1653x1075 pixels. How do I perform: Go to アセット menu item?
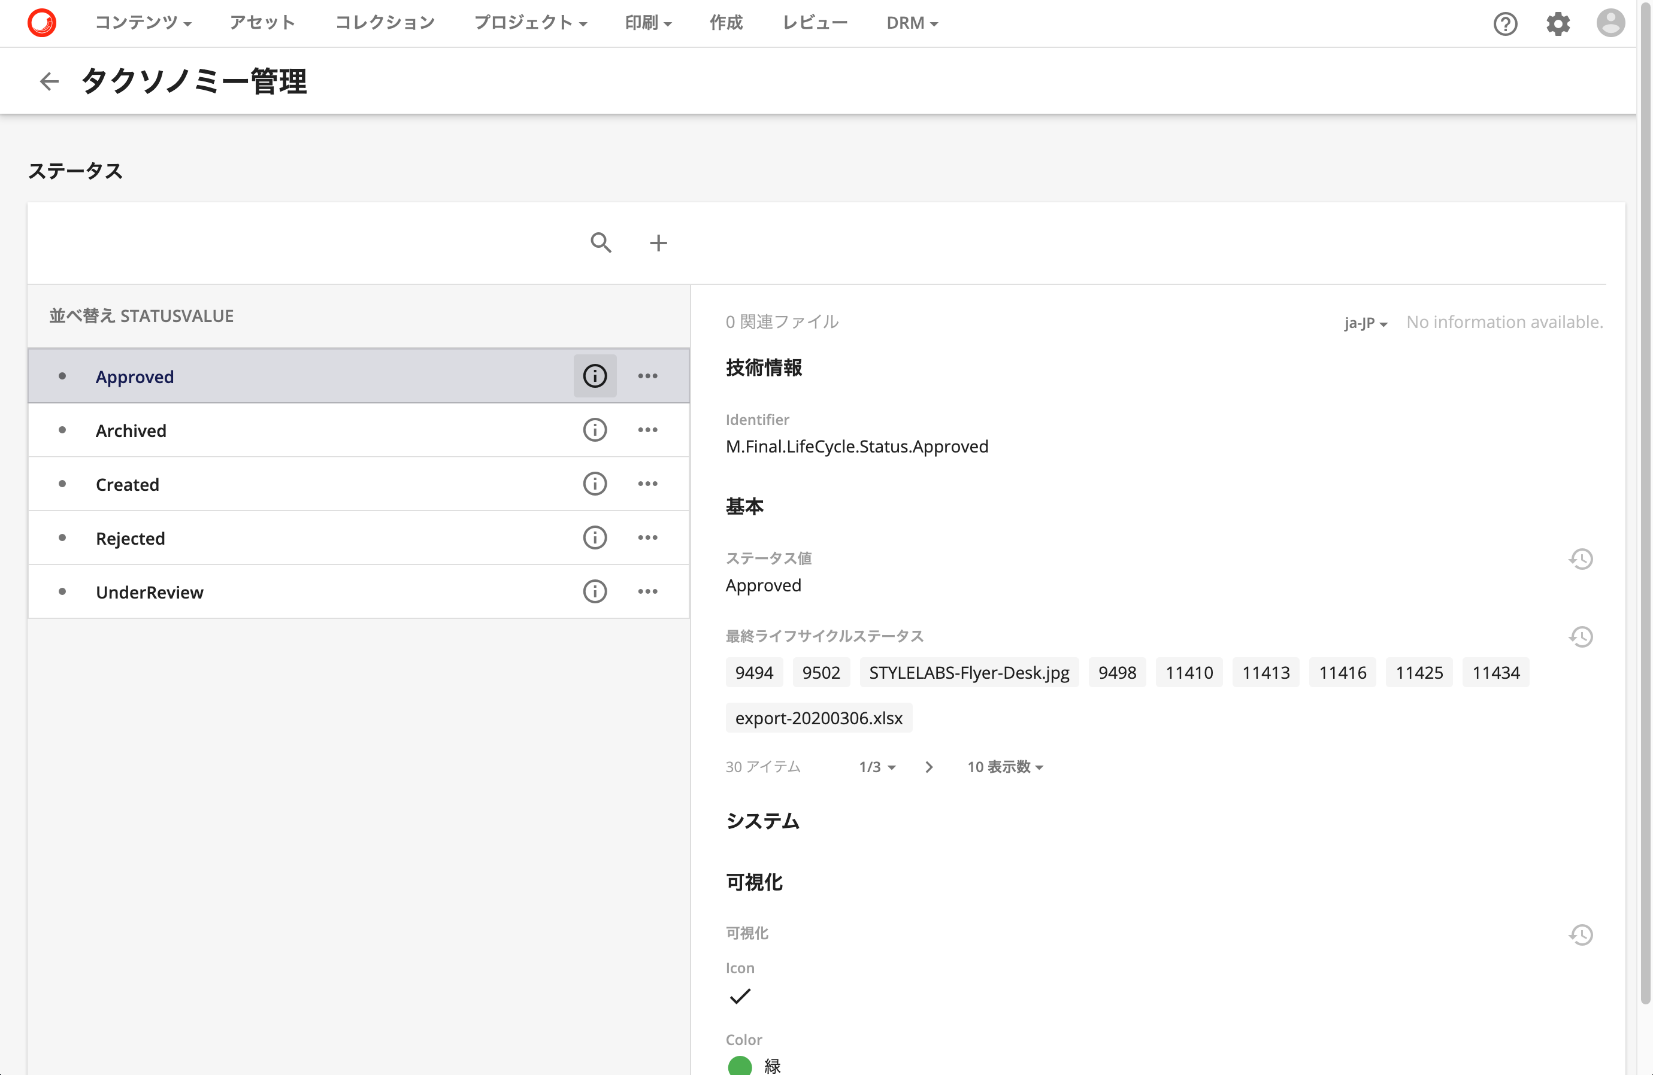[x=262, y=23]
